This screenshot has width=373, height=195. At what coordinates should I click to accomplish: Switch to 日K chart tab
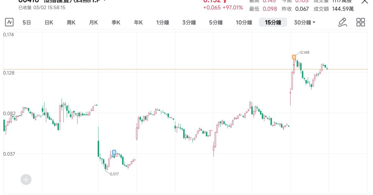click(x=49, y=23)
